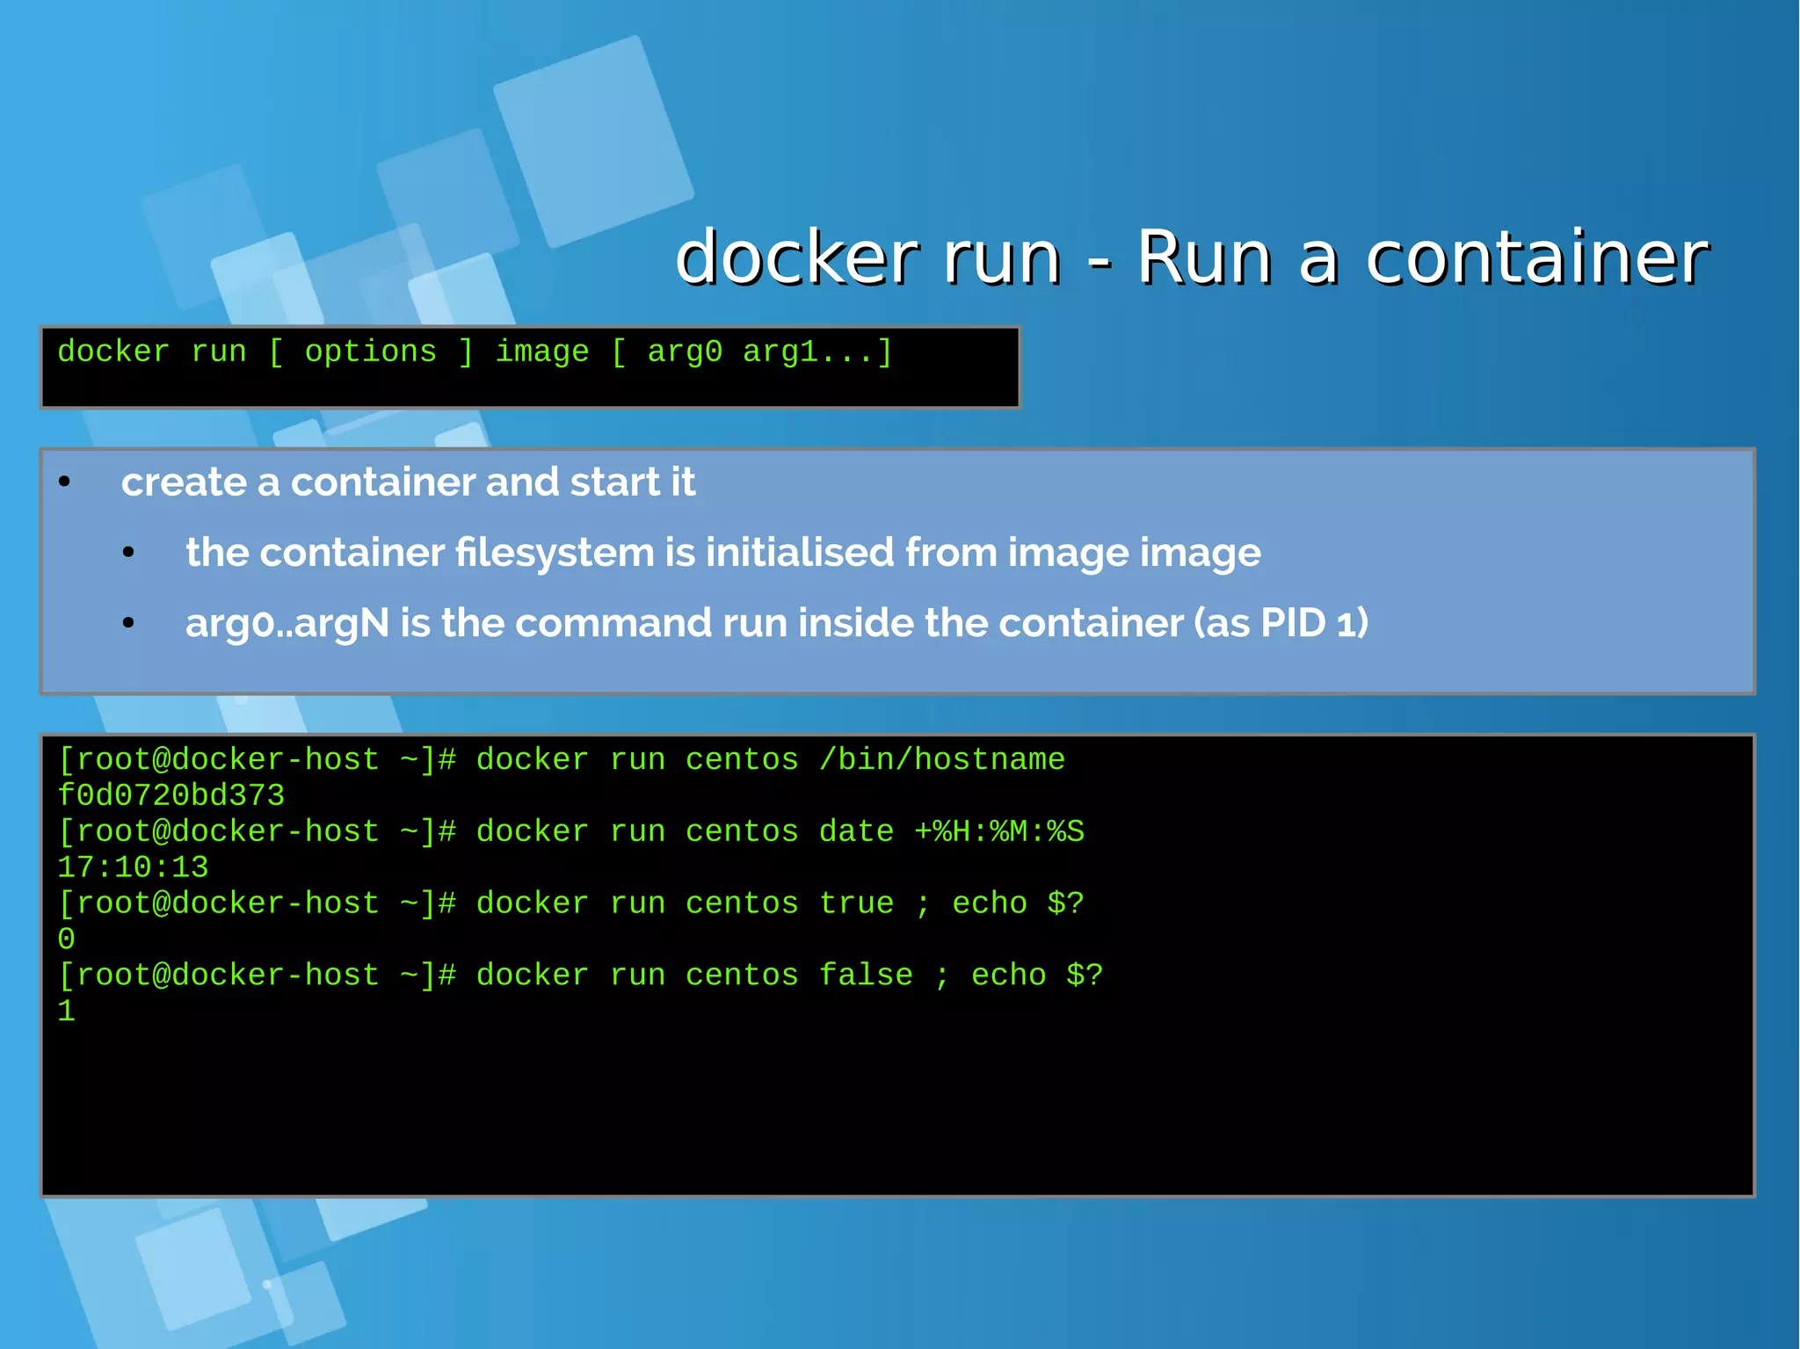Select the bullet about container filesystem initialised from image
1800x1349 pixels.
coord(722,553)
